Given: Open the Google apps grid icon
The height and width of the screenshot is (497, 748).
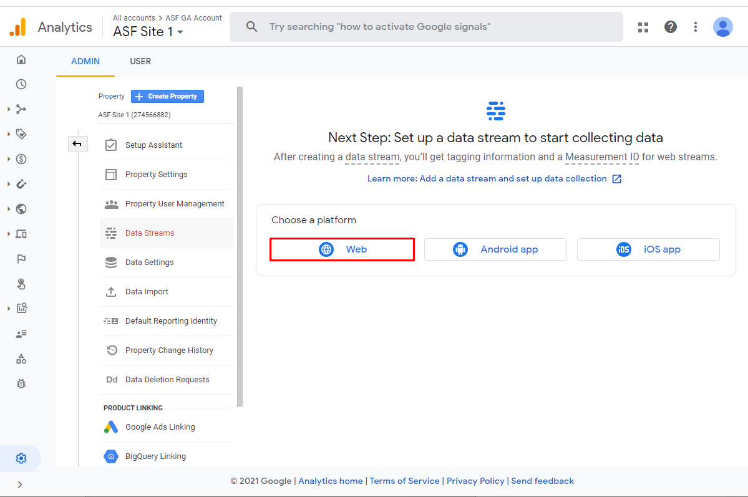Looking at the screenshot, I should 643,27.
